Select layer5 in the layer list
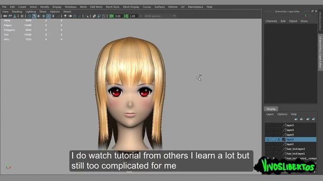Viewport: 323px width, 181px height. pyautogui.click(x=291, y=125)
